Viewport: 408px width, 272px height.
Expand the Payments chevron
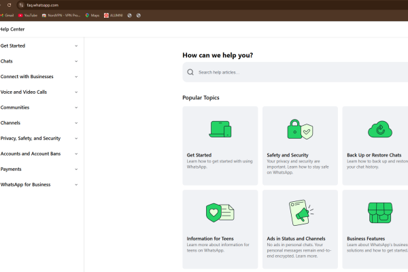coord(76,169)
